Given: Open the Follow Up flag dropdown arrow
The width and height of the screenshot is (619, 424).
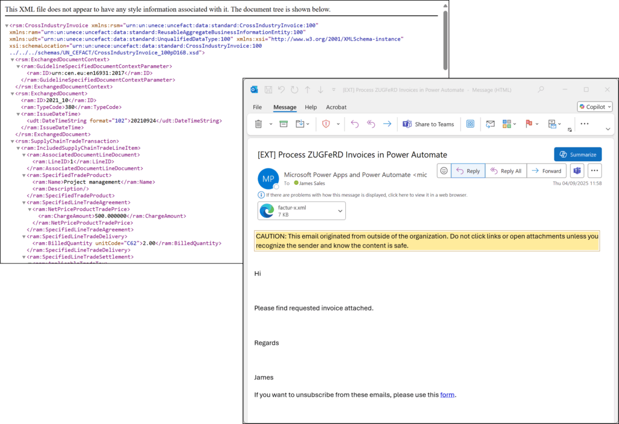Looking at the screenshot, I should point(537,124).
